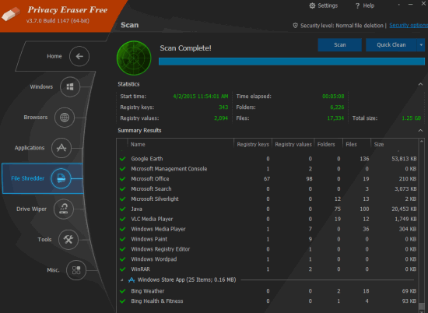Collapse the Statistics section chevron
The width and height of the screenshot is (428, 313).
click(420, 84)
